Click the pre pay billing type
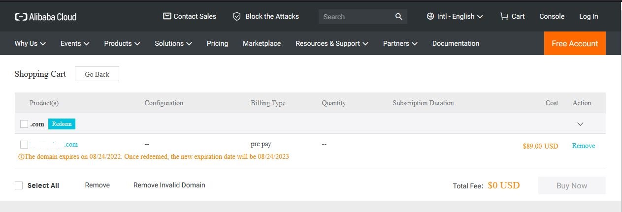This screenshot has width=622, height=212. click(x=261, y=144)
